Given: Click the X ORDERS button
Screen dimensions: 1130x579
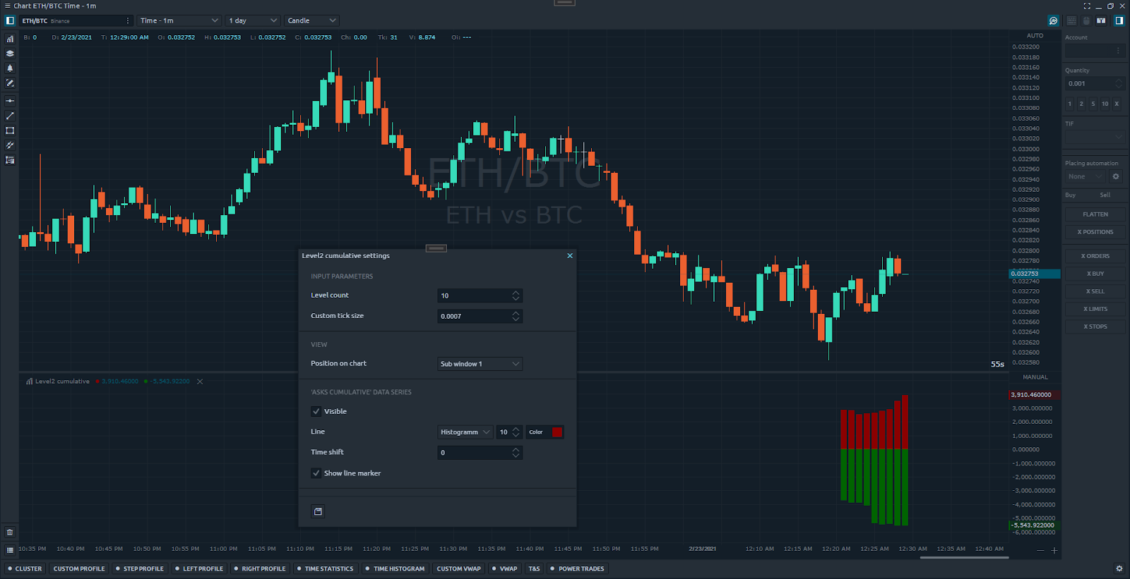Looking at the screenshot, I should tap(1095, 256).
